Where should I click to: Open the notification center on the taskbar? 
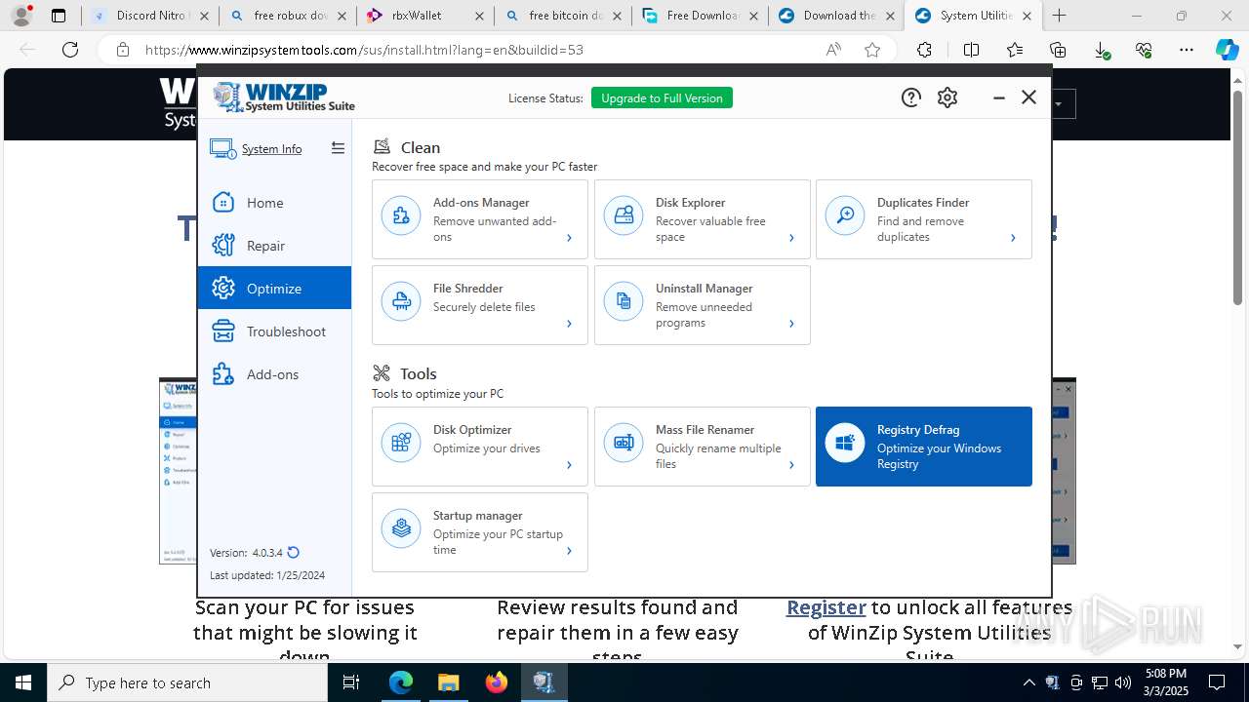point(1217,682)
